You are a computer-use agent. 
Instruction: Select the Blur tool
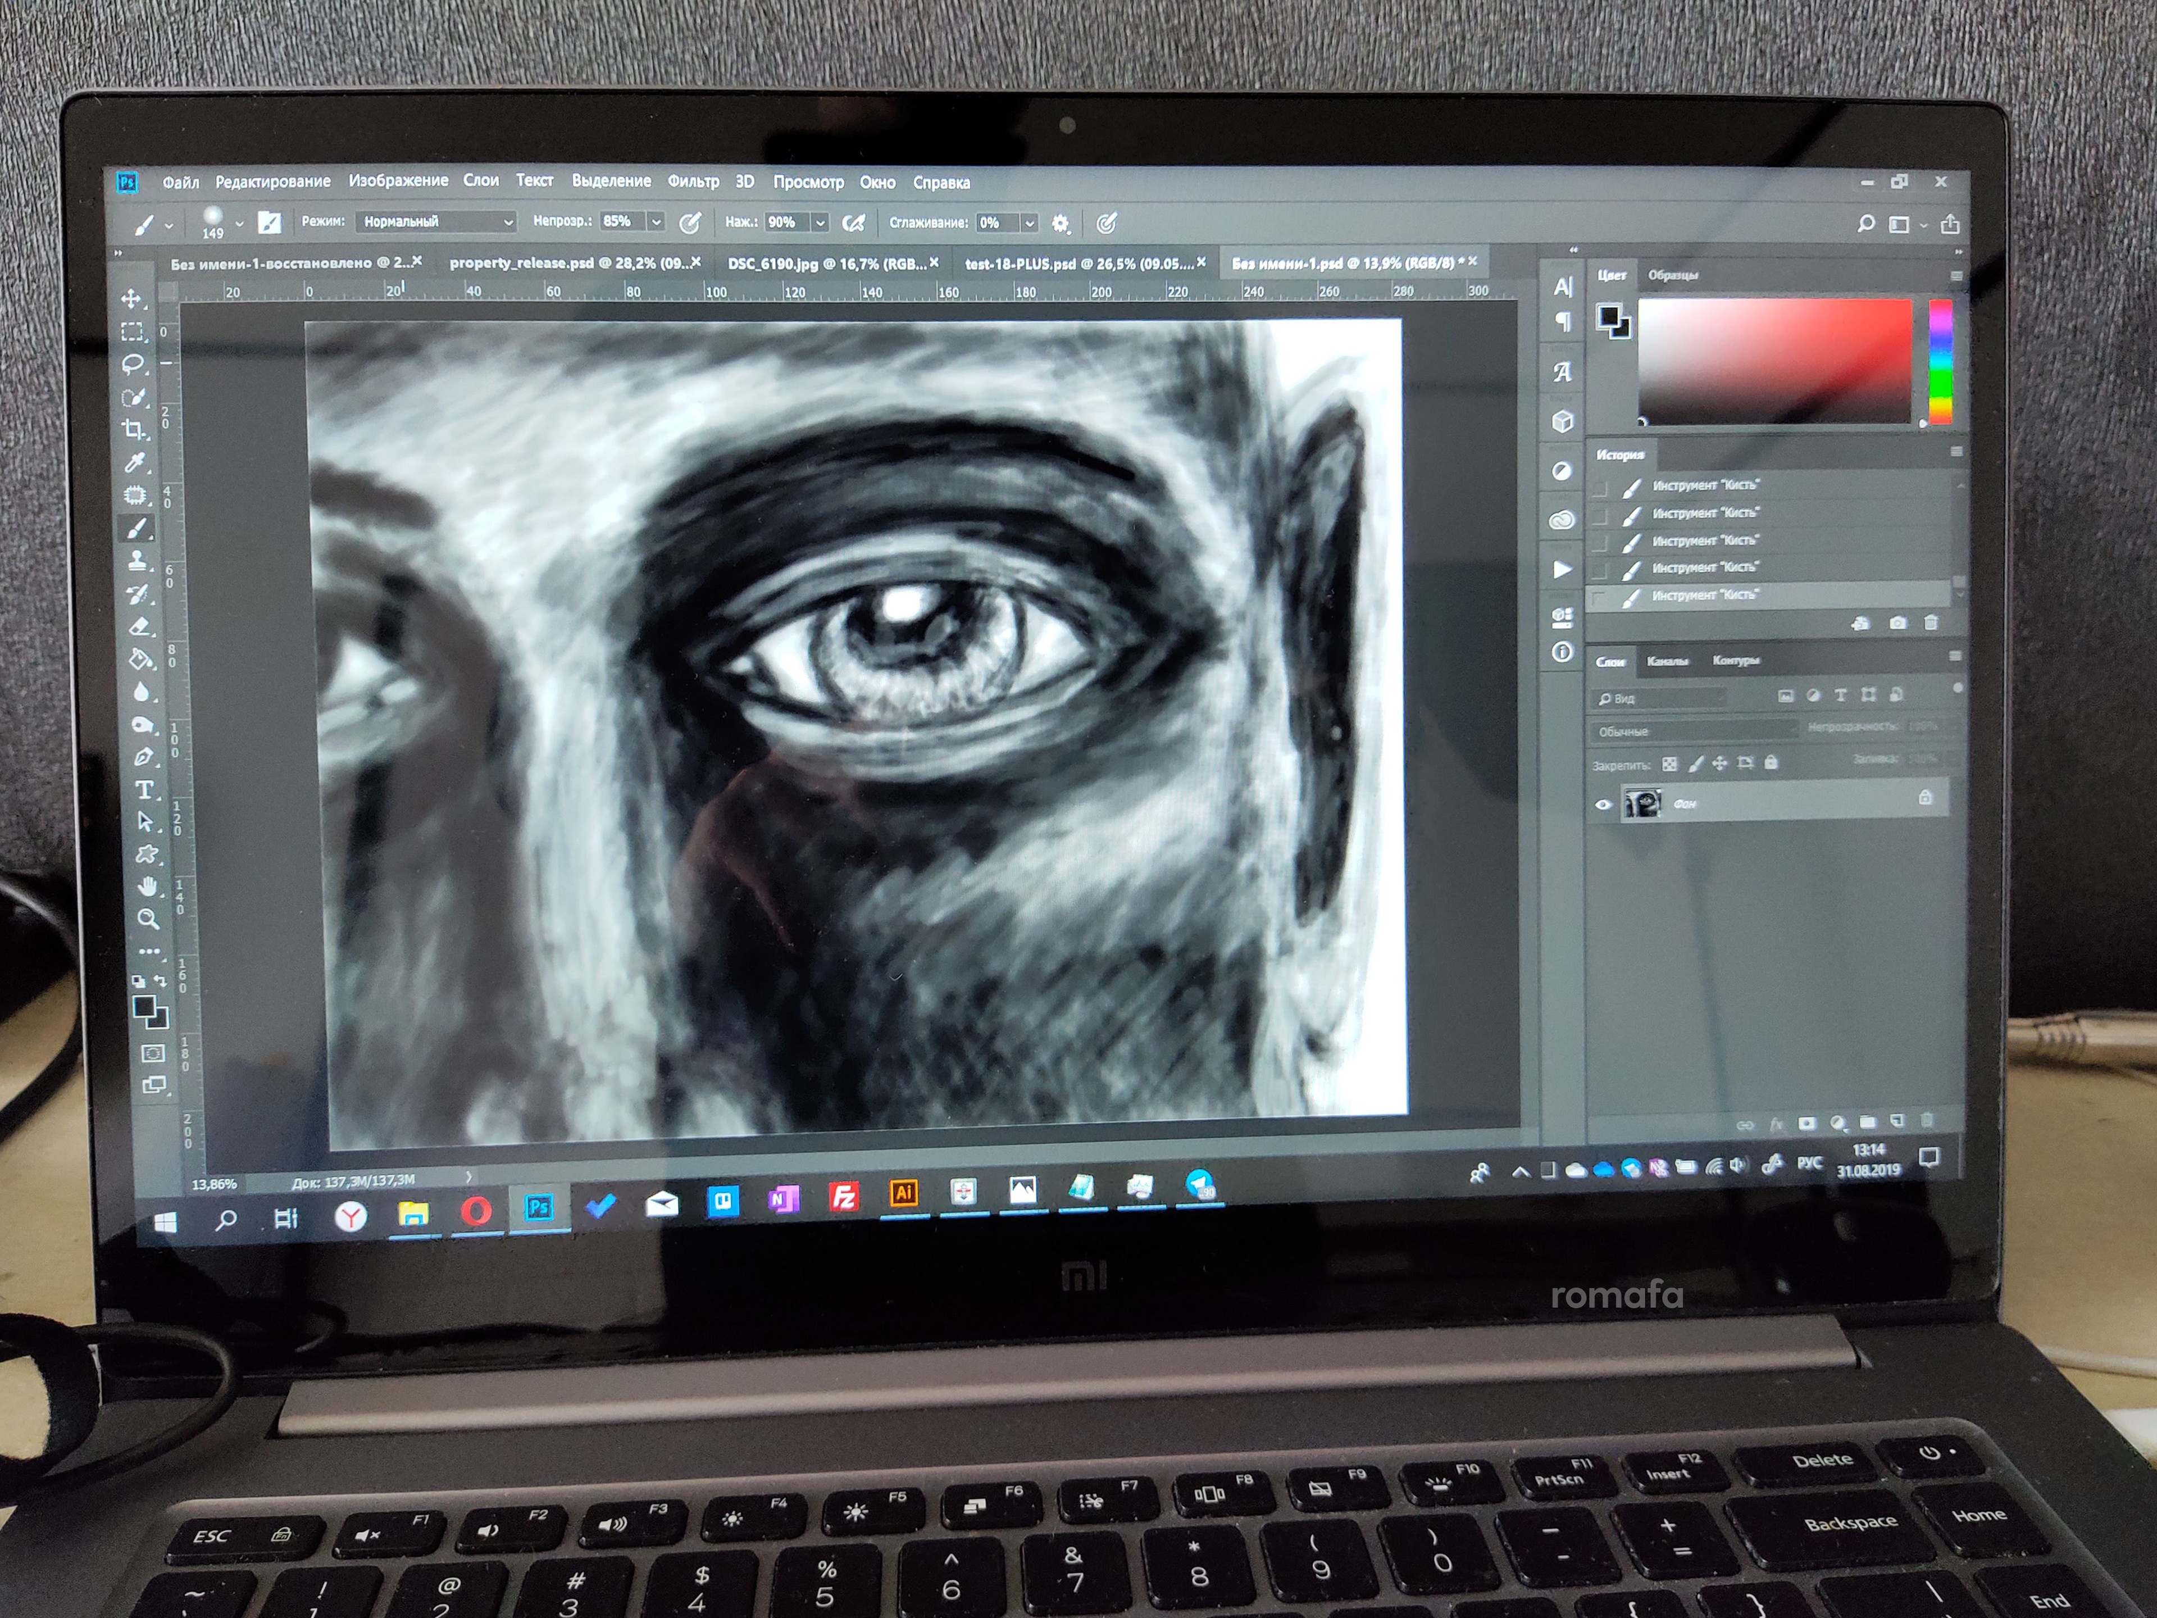pos(142,693)
